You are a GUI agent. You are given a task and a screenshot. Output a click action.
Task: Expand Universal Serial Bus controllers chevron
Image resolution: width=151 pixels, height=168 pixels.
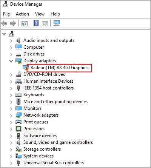pos(11,163)
